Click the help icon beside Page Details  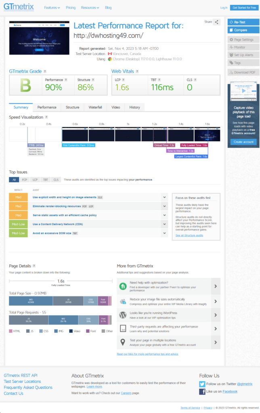point(34,266)
